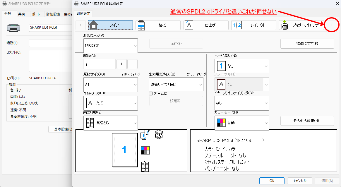Click the portrait A icon in 原稿の向き
This screenshot has width=341, height=187.
90,103
